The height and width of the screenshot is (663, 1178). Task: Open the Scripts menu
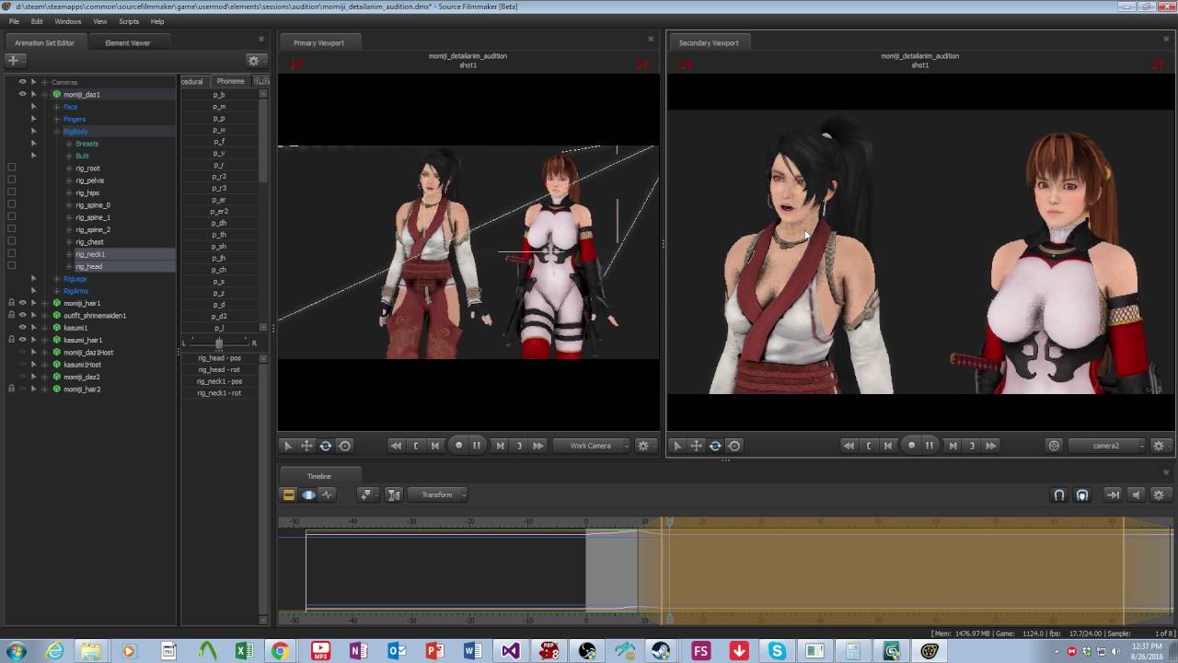tap(129, 21)
